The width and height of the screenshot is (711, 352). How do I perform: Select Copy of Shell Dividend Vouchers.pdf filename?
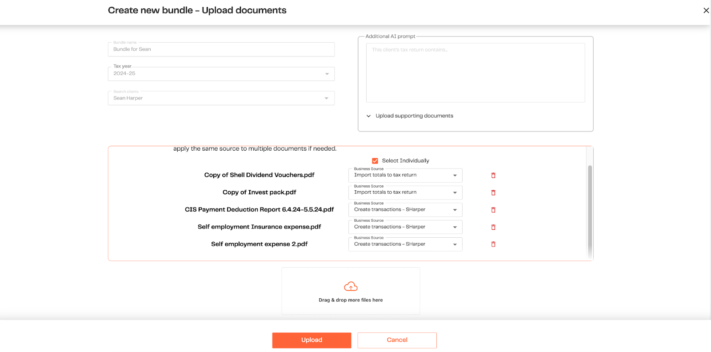[x=259, y=175]
